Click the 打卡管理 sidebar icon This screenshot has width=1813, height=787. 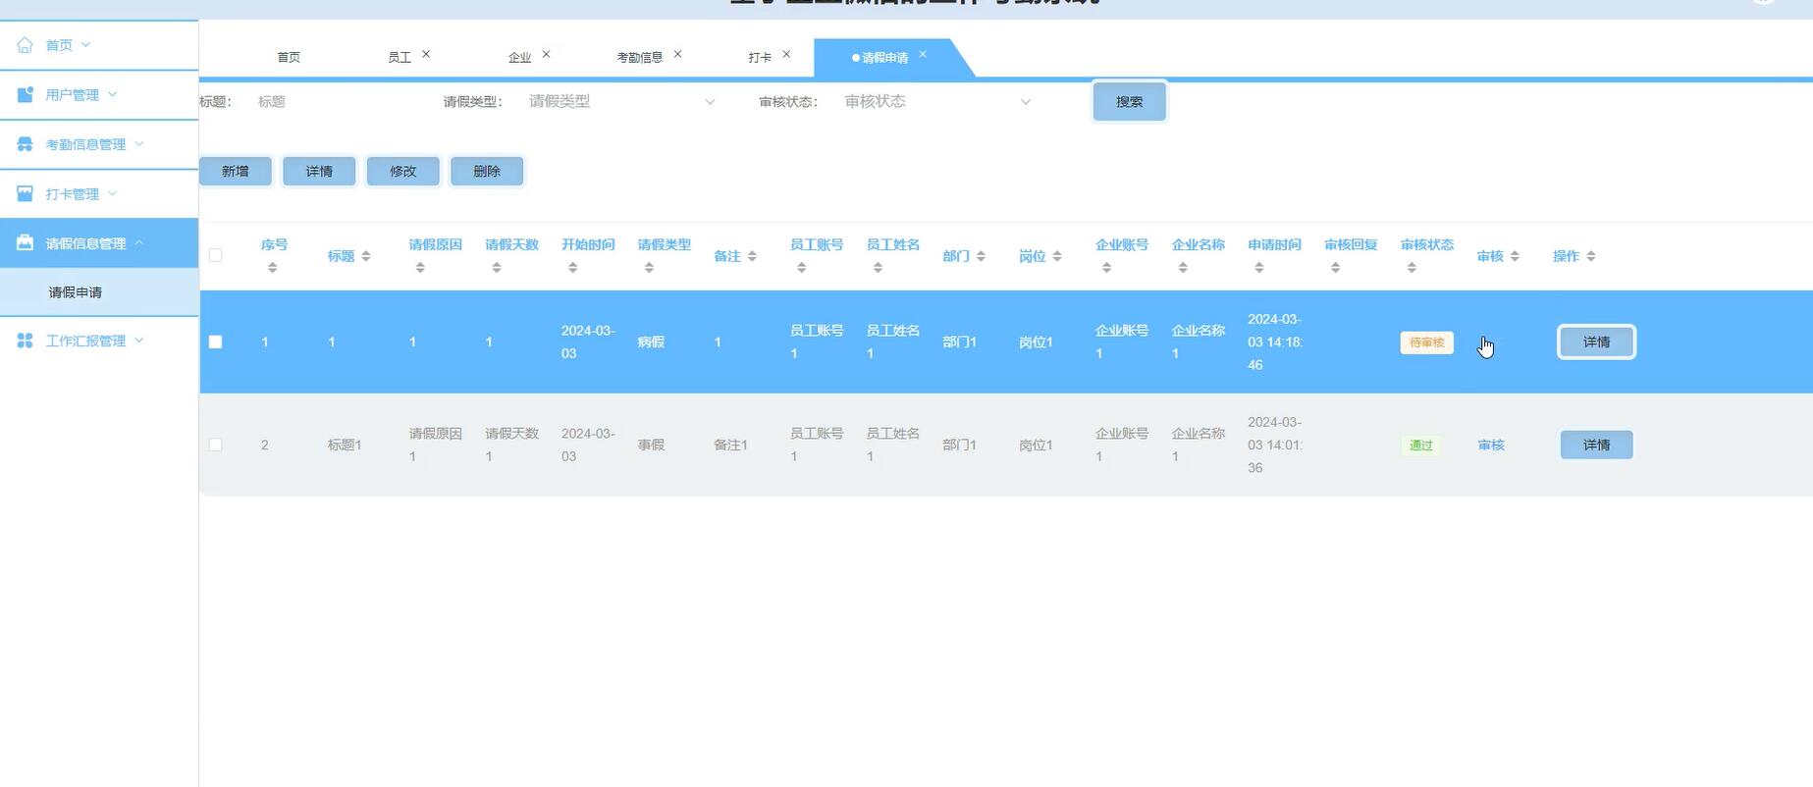pyautogui.click(x=25, y=193)
